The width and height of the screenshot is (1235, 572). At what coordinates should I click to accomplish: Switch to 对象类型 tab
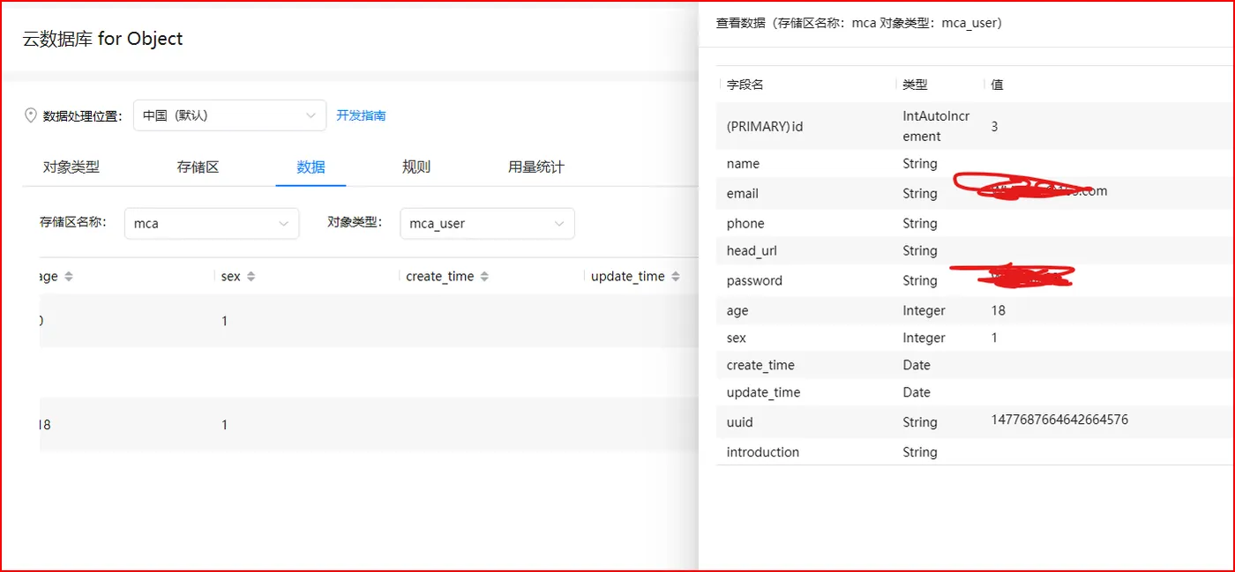(x=71, y=167)
